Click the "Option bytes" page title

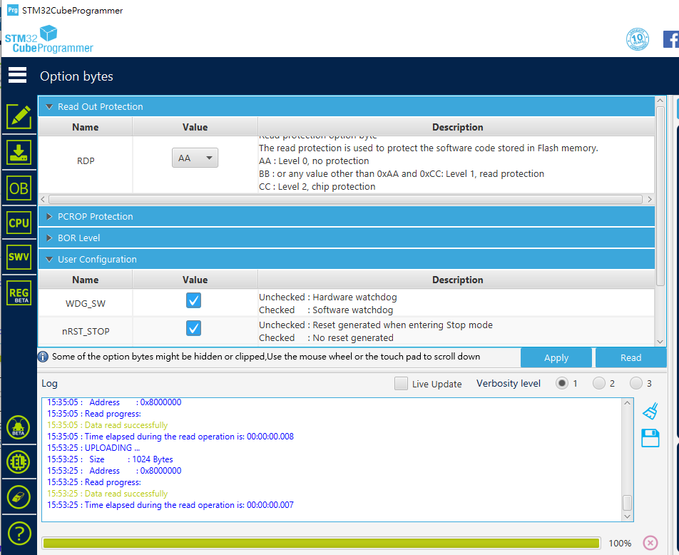pyautogui.click(x=76, y=76)
